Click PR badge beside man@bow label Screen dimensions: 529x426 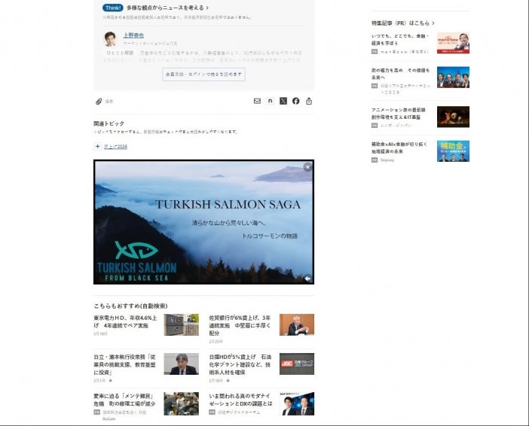[375, 52]
